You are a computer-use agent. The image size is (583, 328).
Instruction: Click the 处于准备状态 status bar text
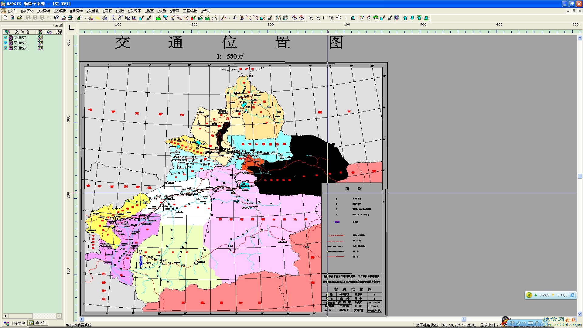pyautogui.click(x=427, y=325)
